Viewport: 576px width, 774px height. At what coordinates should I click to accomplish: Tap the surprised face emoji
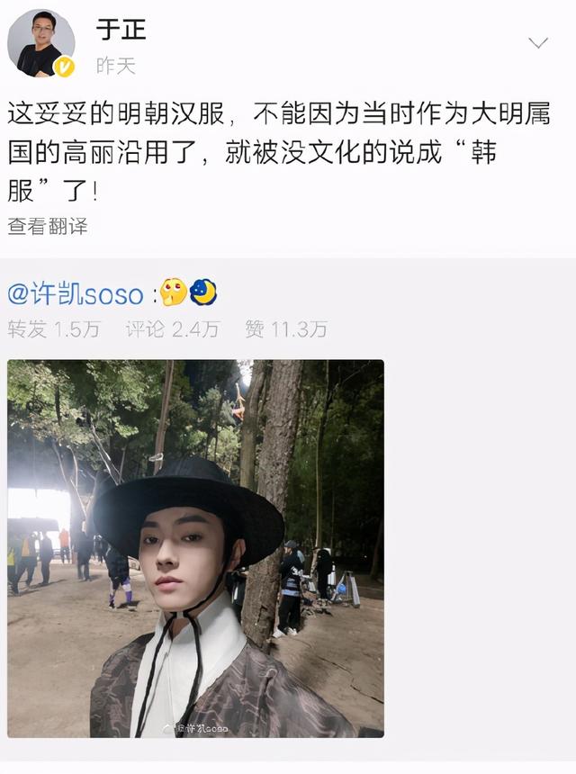tap(173, 292)
